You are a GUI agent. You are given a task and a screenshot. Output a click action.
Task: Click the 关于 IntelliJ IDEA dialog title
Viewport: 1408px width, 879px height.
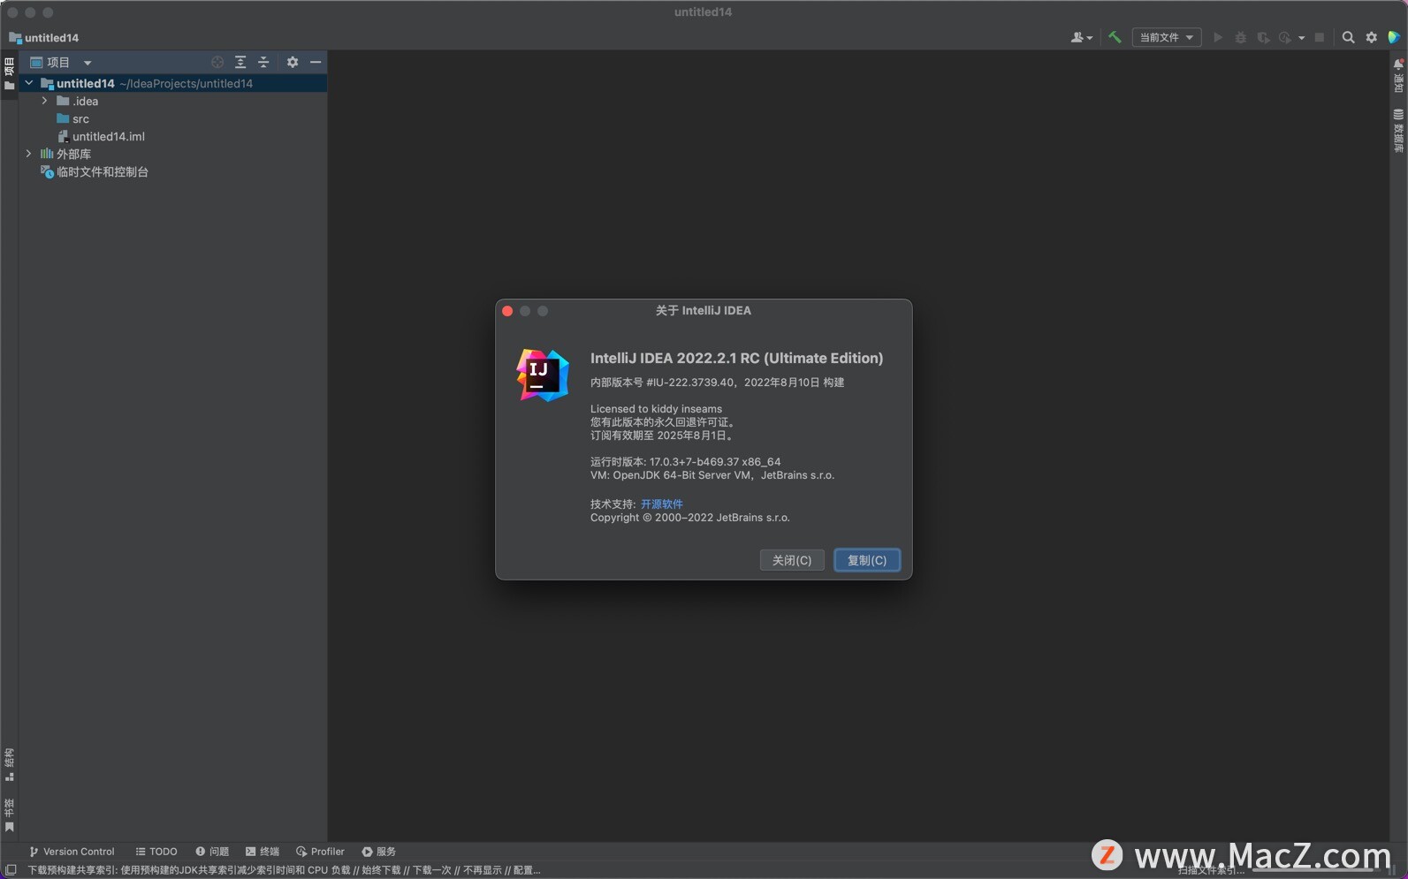704,311
